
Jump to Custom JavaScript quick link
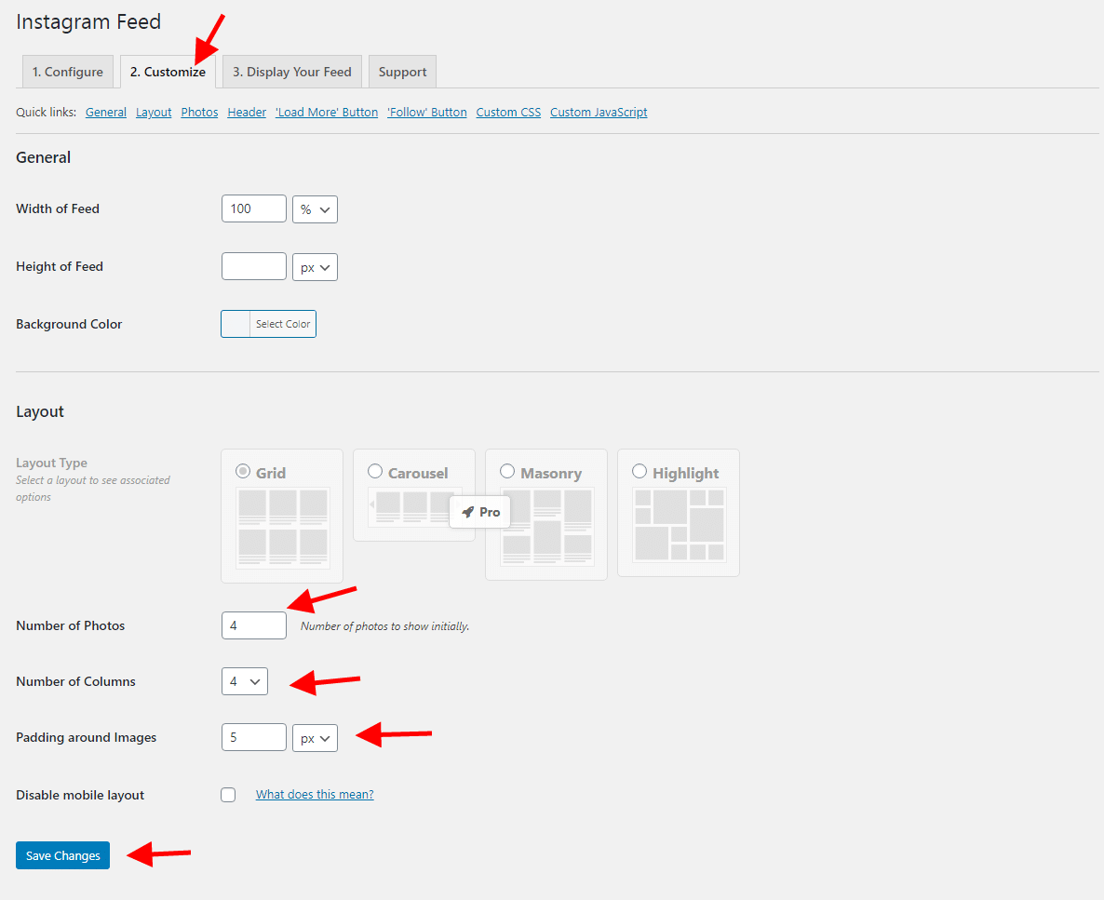click(x=599, y=112)
